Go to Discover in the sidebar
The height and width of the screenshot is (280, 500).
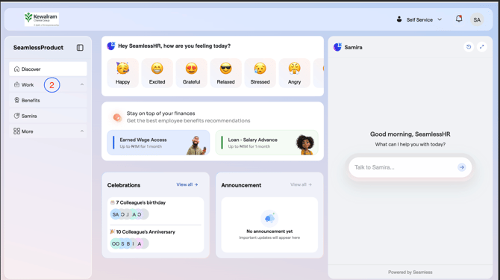coord(48,69)
